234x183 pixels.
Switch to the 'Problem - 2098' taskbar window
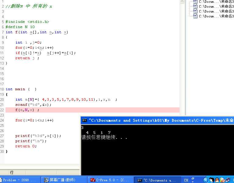tap(19, 180)
